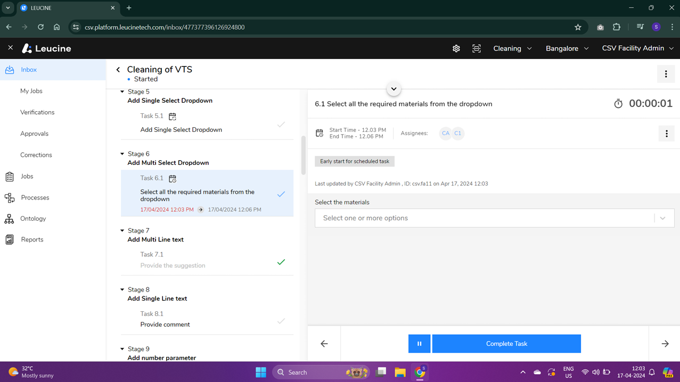
Task: Collapse Stage 9 in the task list
Action: point(122,349)
